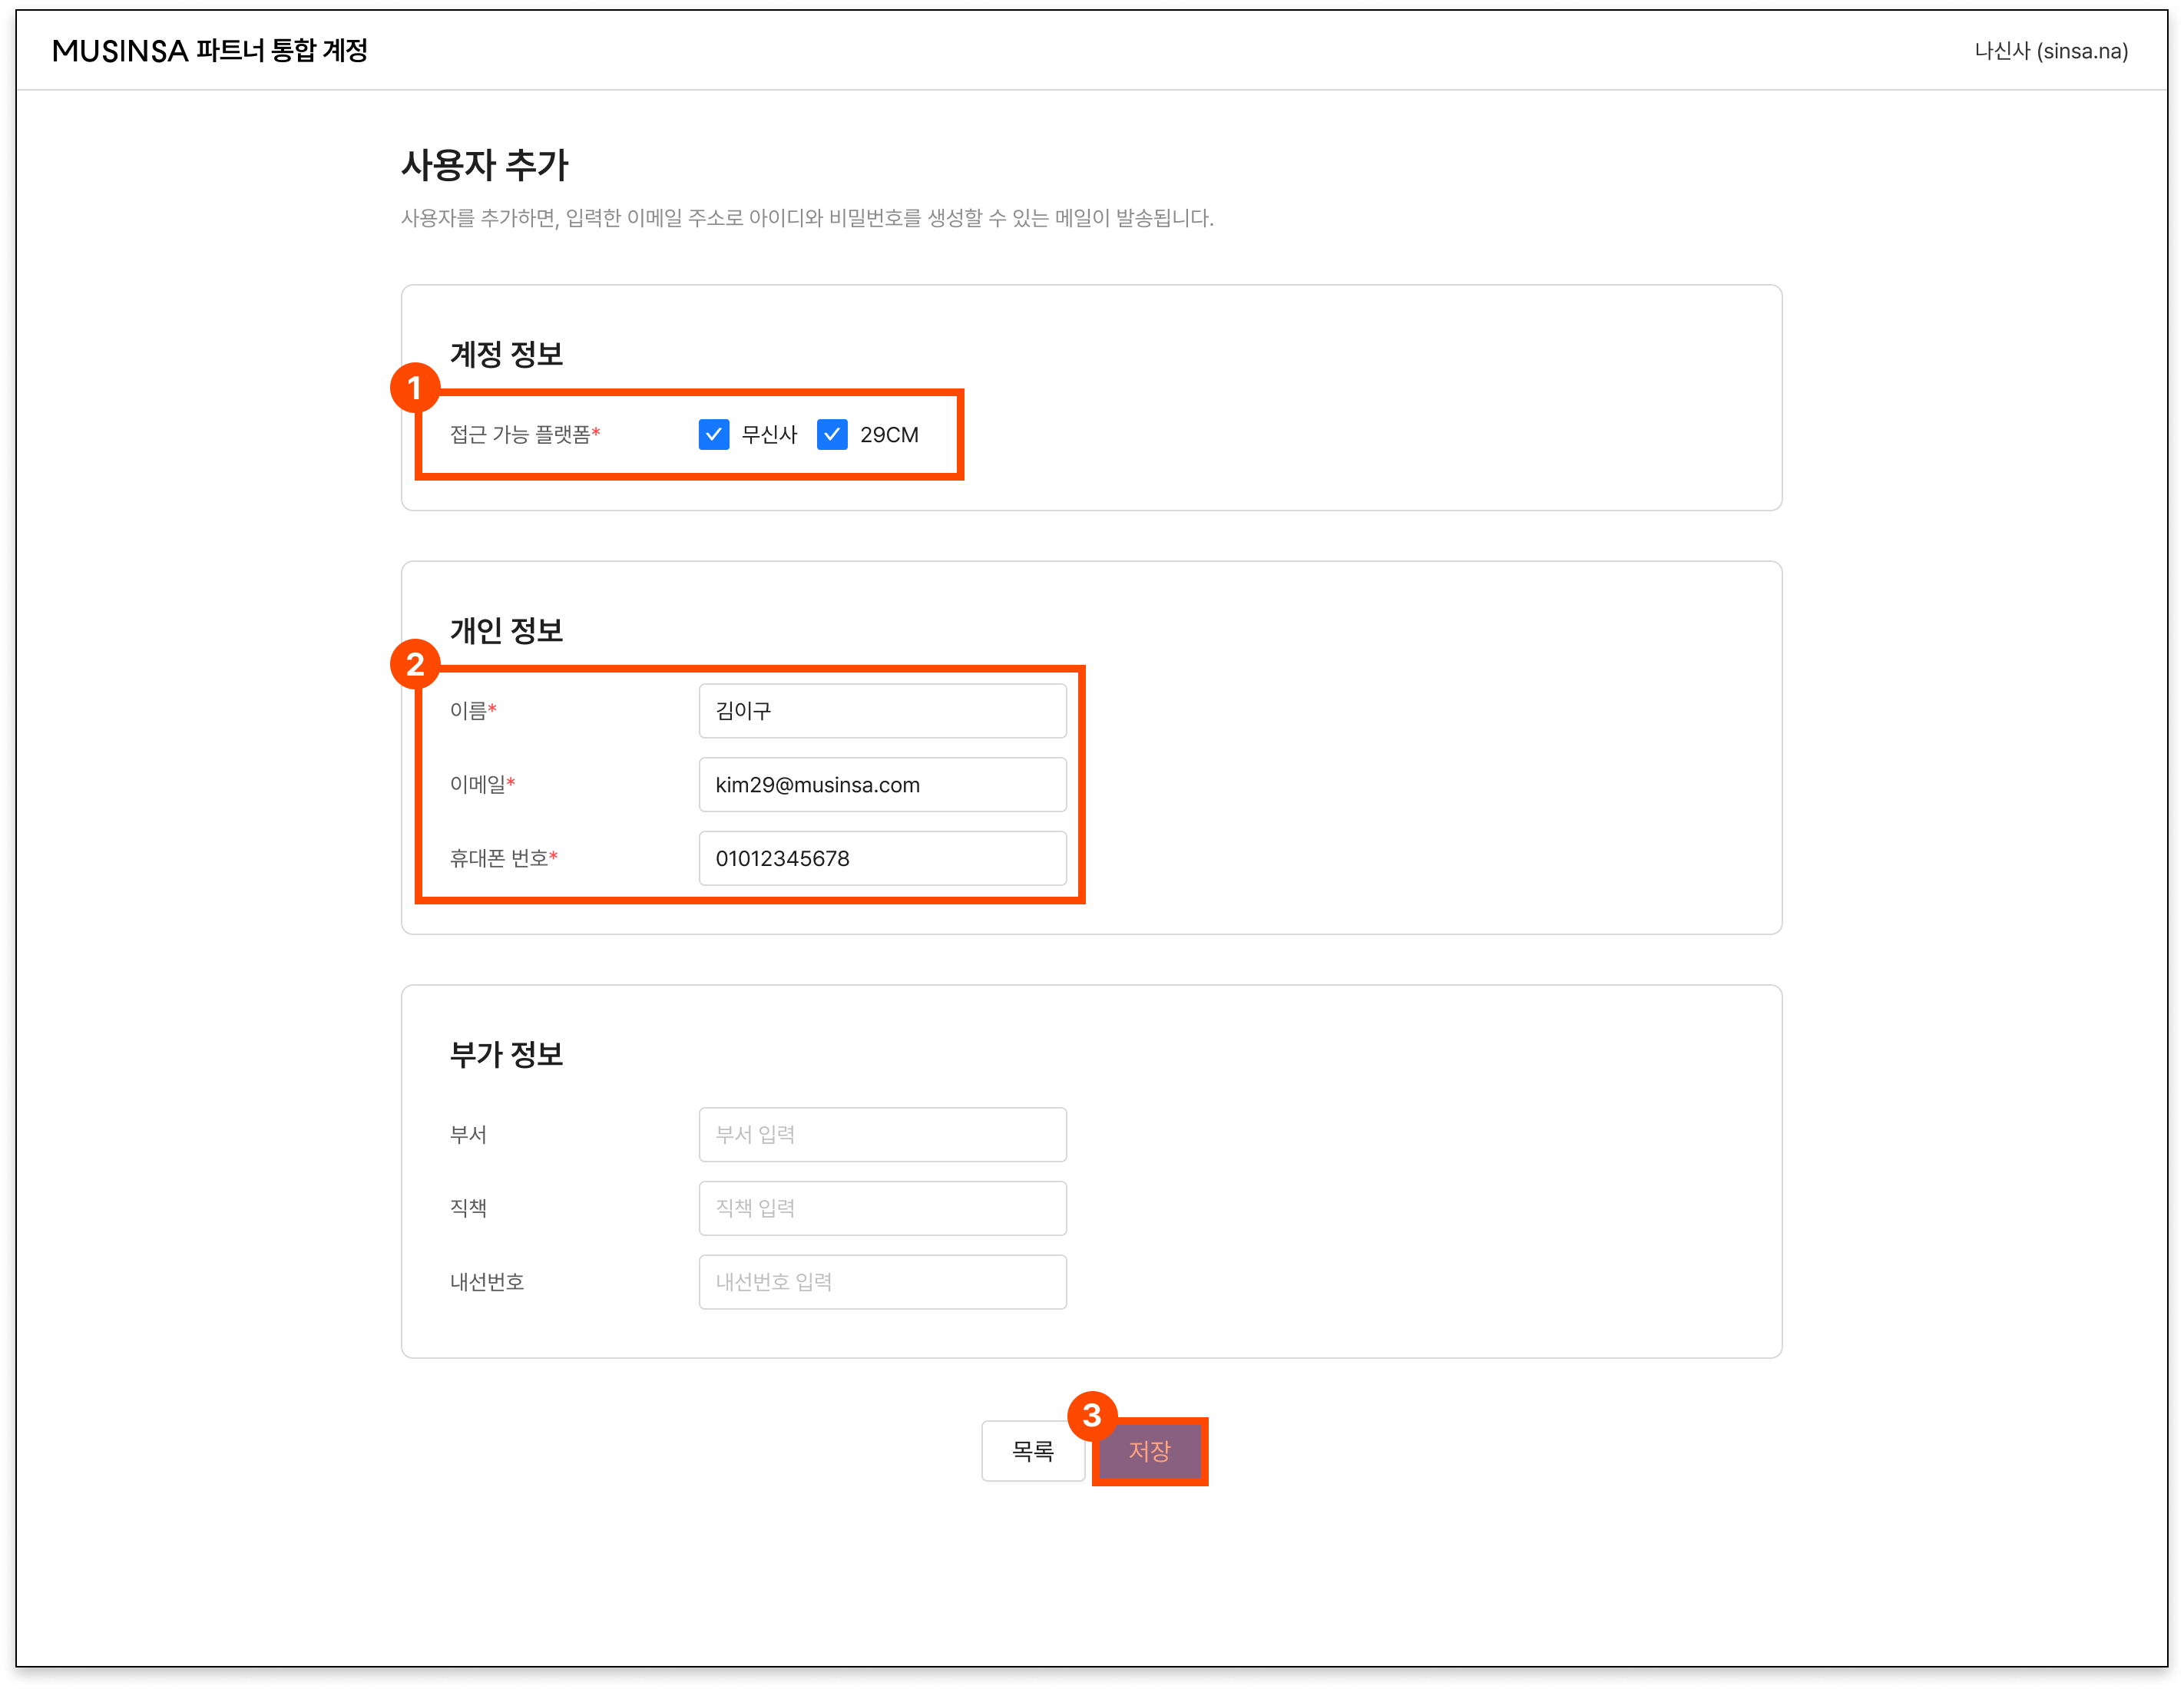Click the orange step 3 badge
This screenshot has height=1689, width=2184.
tap(1091, 1415)
